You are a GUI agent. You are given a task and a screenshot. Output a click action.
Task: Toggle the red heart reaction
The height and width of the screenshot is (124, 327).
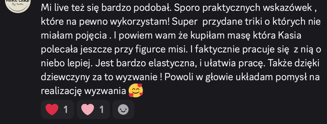pyautogui.click(x=57, y=110)
